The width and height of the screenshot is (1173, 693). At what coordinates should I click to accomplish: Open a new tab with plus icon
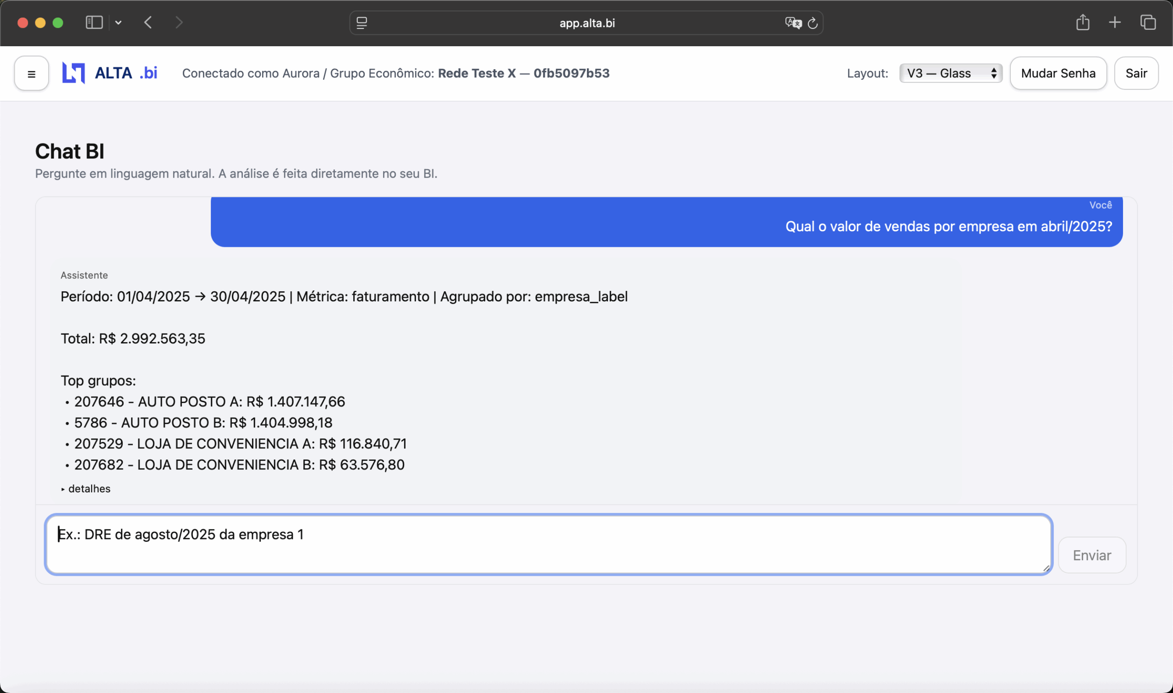(x=1115, y=22)
